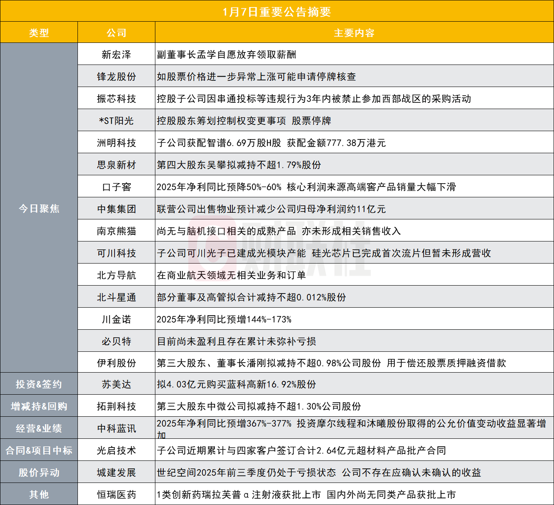Click the 合同&项目中标 row label
Screen dimensions: 554x505
[x=39, y=450]
